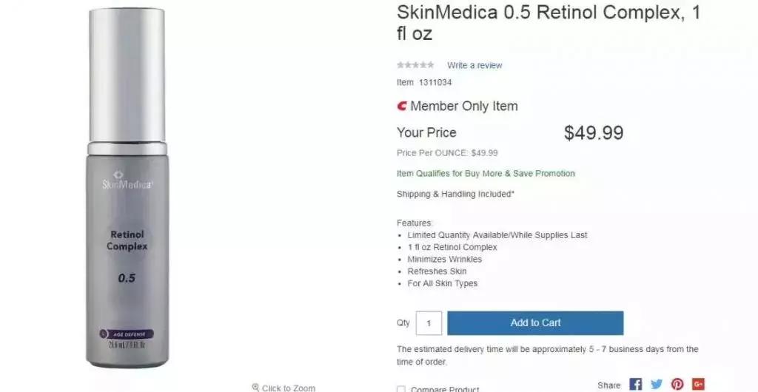Share product on Facebook
This screenshot has width=758, height=392.
635,385
